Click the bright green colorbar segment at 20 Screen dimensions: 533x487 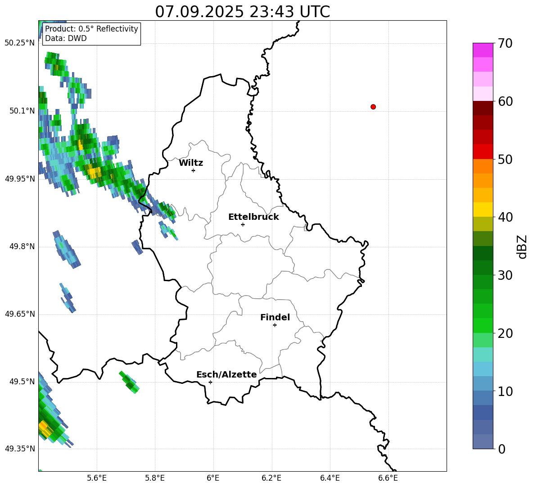(x=483, y=325)
